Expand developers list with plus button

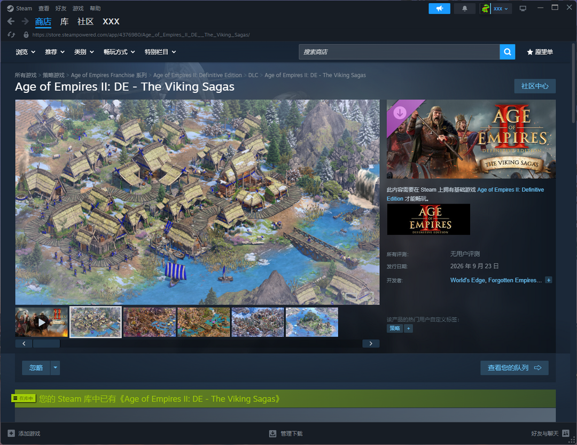pyautogui.click(x=549, y=280)
